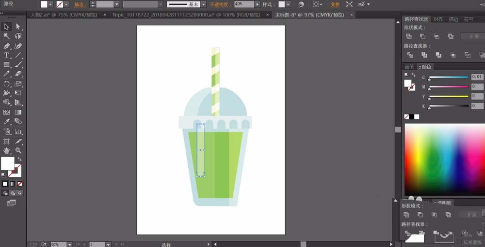Enable Draw Behind mode
The height and width of the screenshot is (247, 485).
[x=13, y=193]
